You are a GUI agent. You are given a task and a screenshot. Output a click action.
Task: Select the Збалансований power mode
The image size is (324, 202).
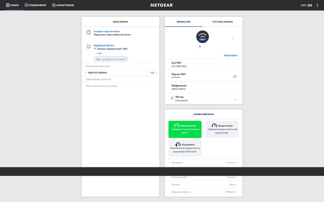[185, 129]
